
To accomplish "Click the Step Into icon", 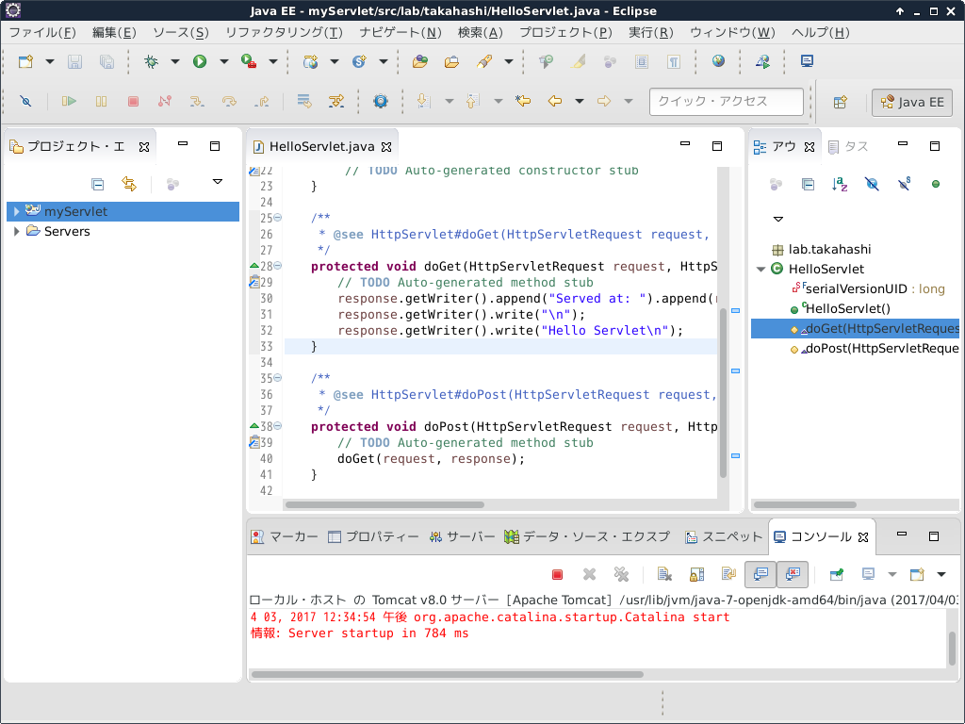I will click(x=197, y=101).
